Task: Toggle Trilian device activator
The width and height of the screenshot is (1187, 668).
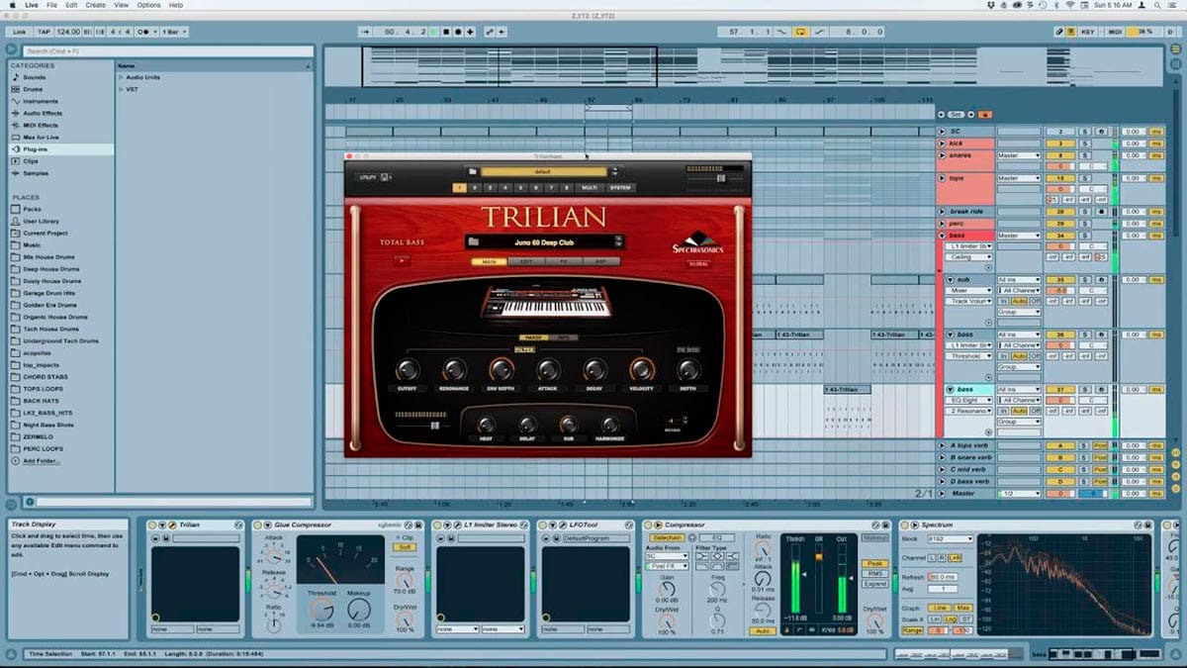Action: click(153, 525)
